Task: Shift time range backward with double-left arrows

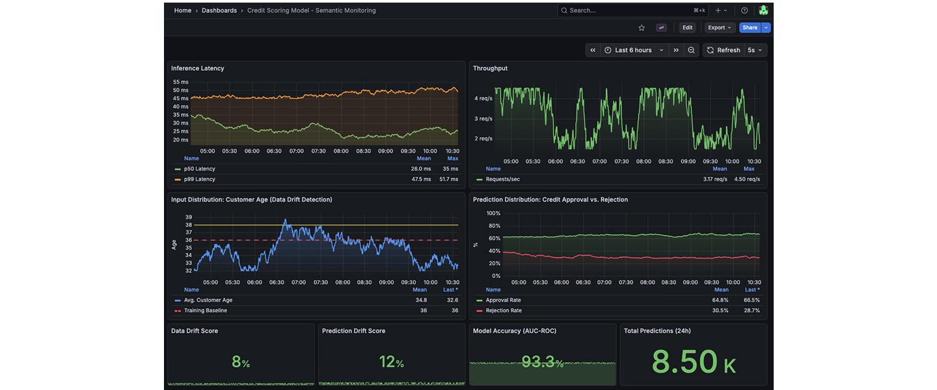Action: tap(593, 50)
